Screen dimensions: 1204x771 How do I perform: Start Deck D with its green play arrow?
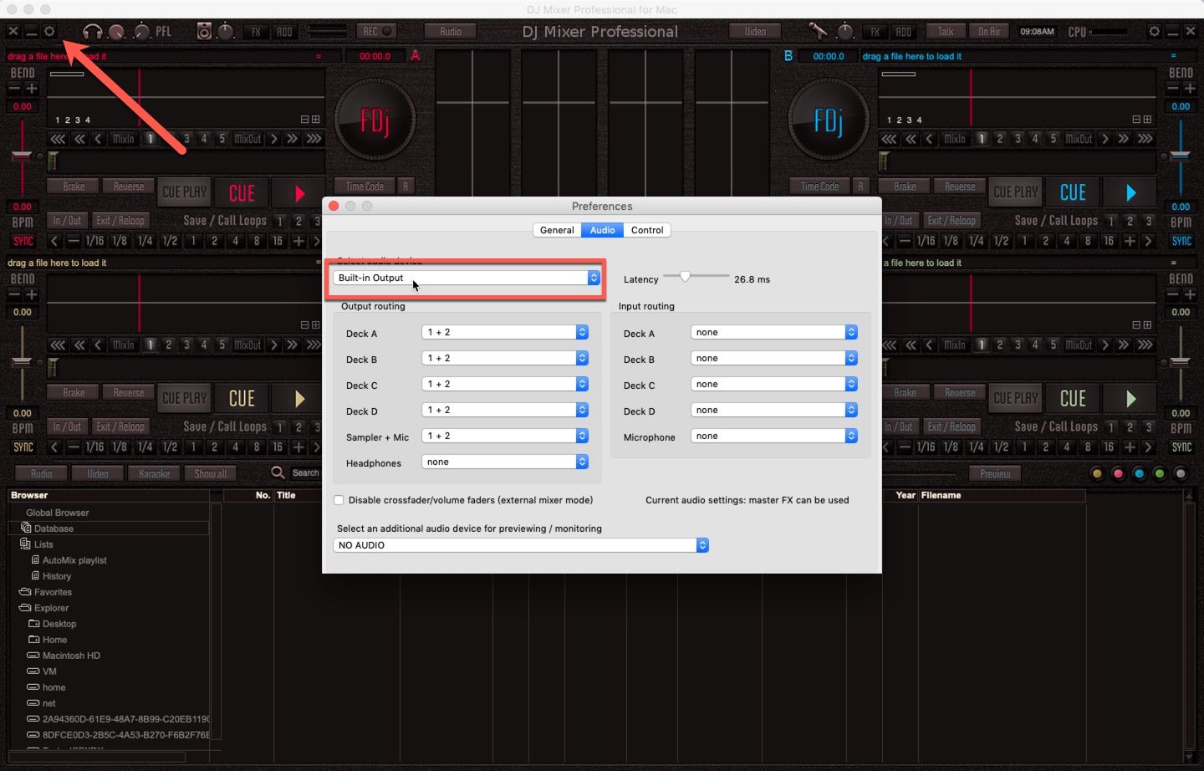tap(1130, 399)
